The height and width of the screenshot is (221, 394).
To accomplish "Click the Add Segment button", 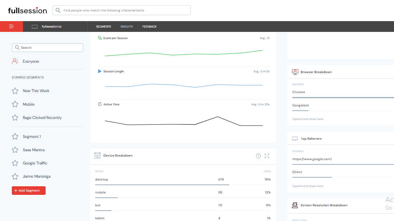I will pyautogui.click(x=28, y=190).
